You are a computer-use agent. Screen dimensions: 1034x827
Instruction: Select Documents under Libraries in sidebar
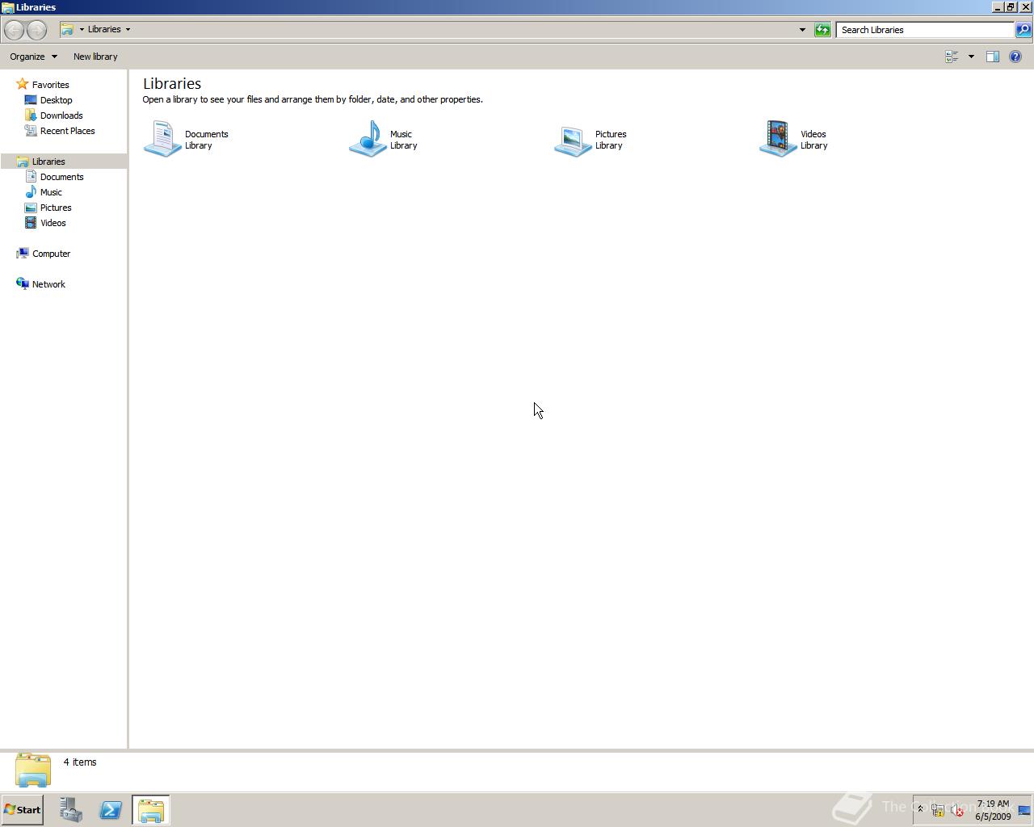click(x=61, y=177)
